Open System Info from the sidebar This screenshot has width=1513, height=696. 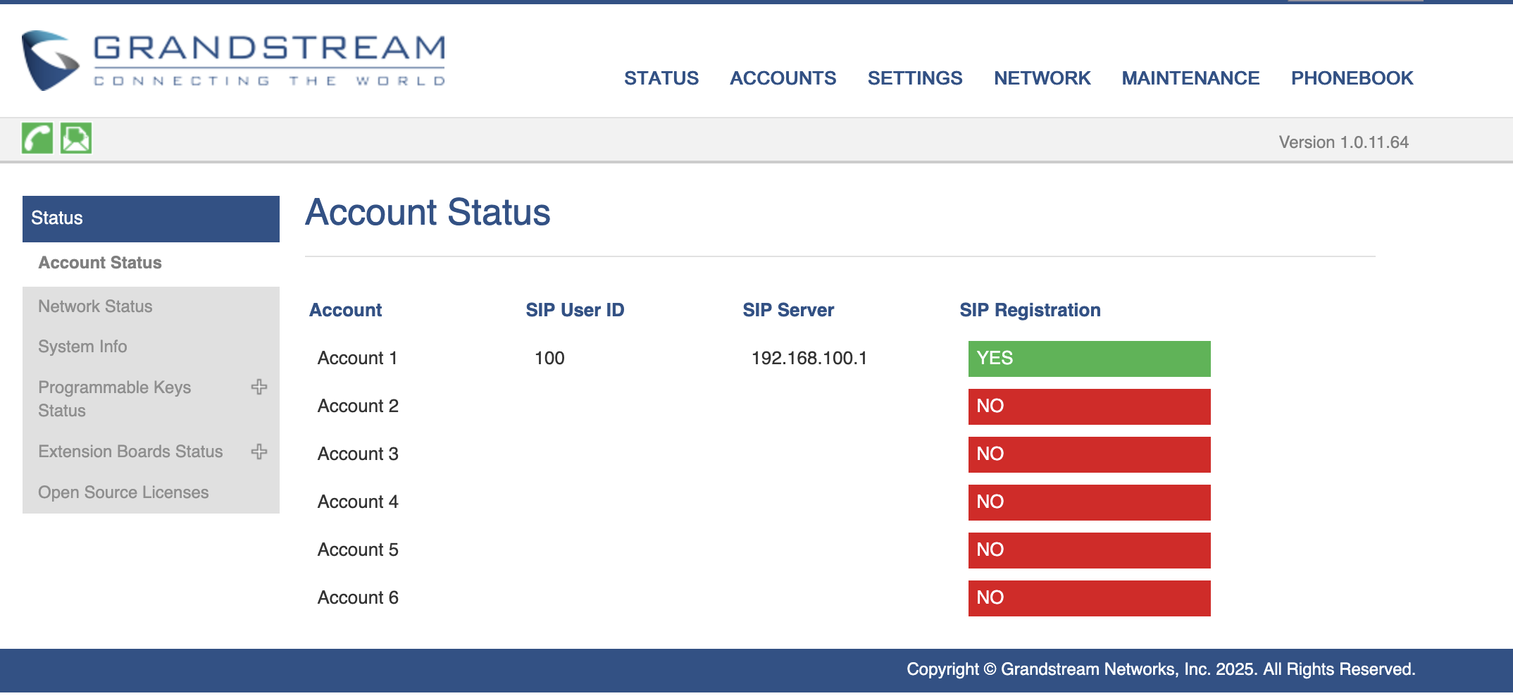pyautogui.click(x=82, y=347)
